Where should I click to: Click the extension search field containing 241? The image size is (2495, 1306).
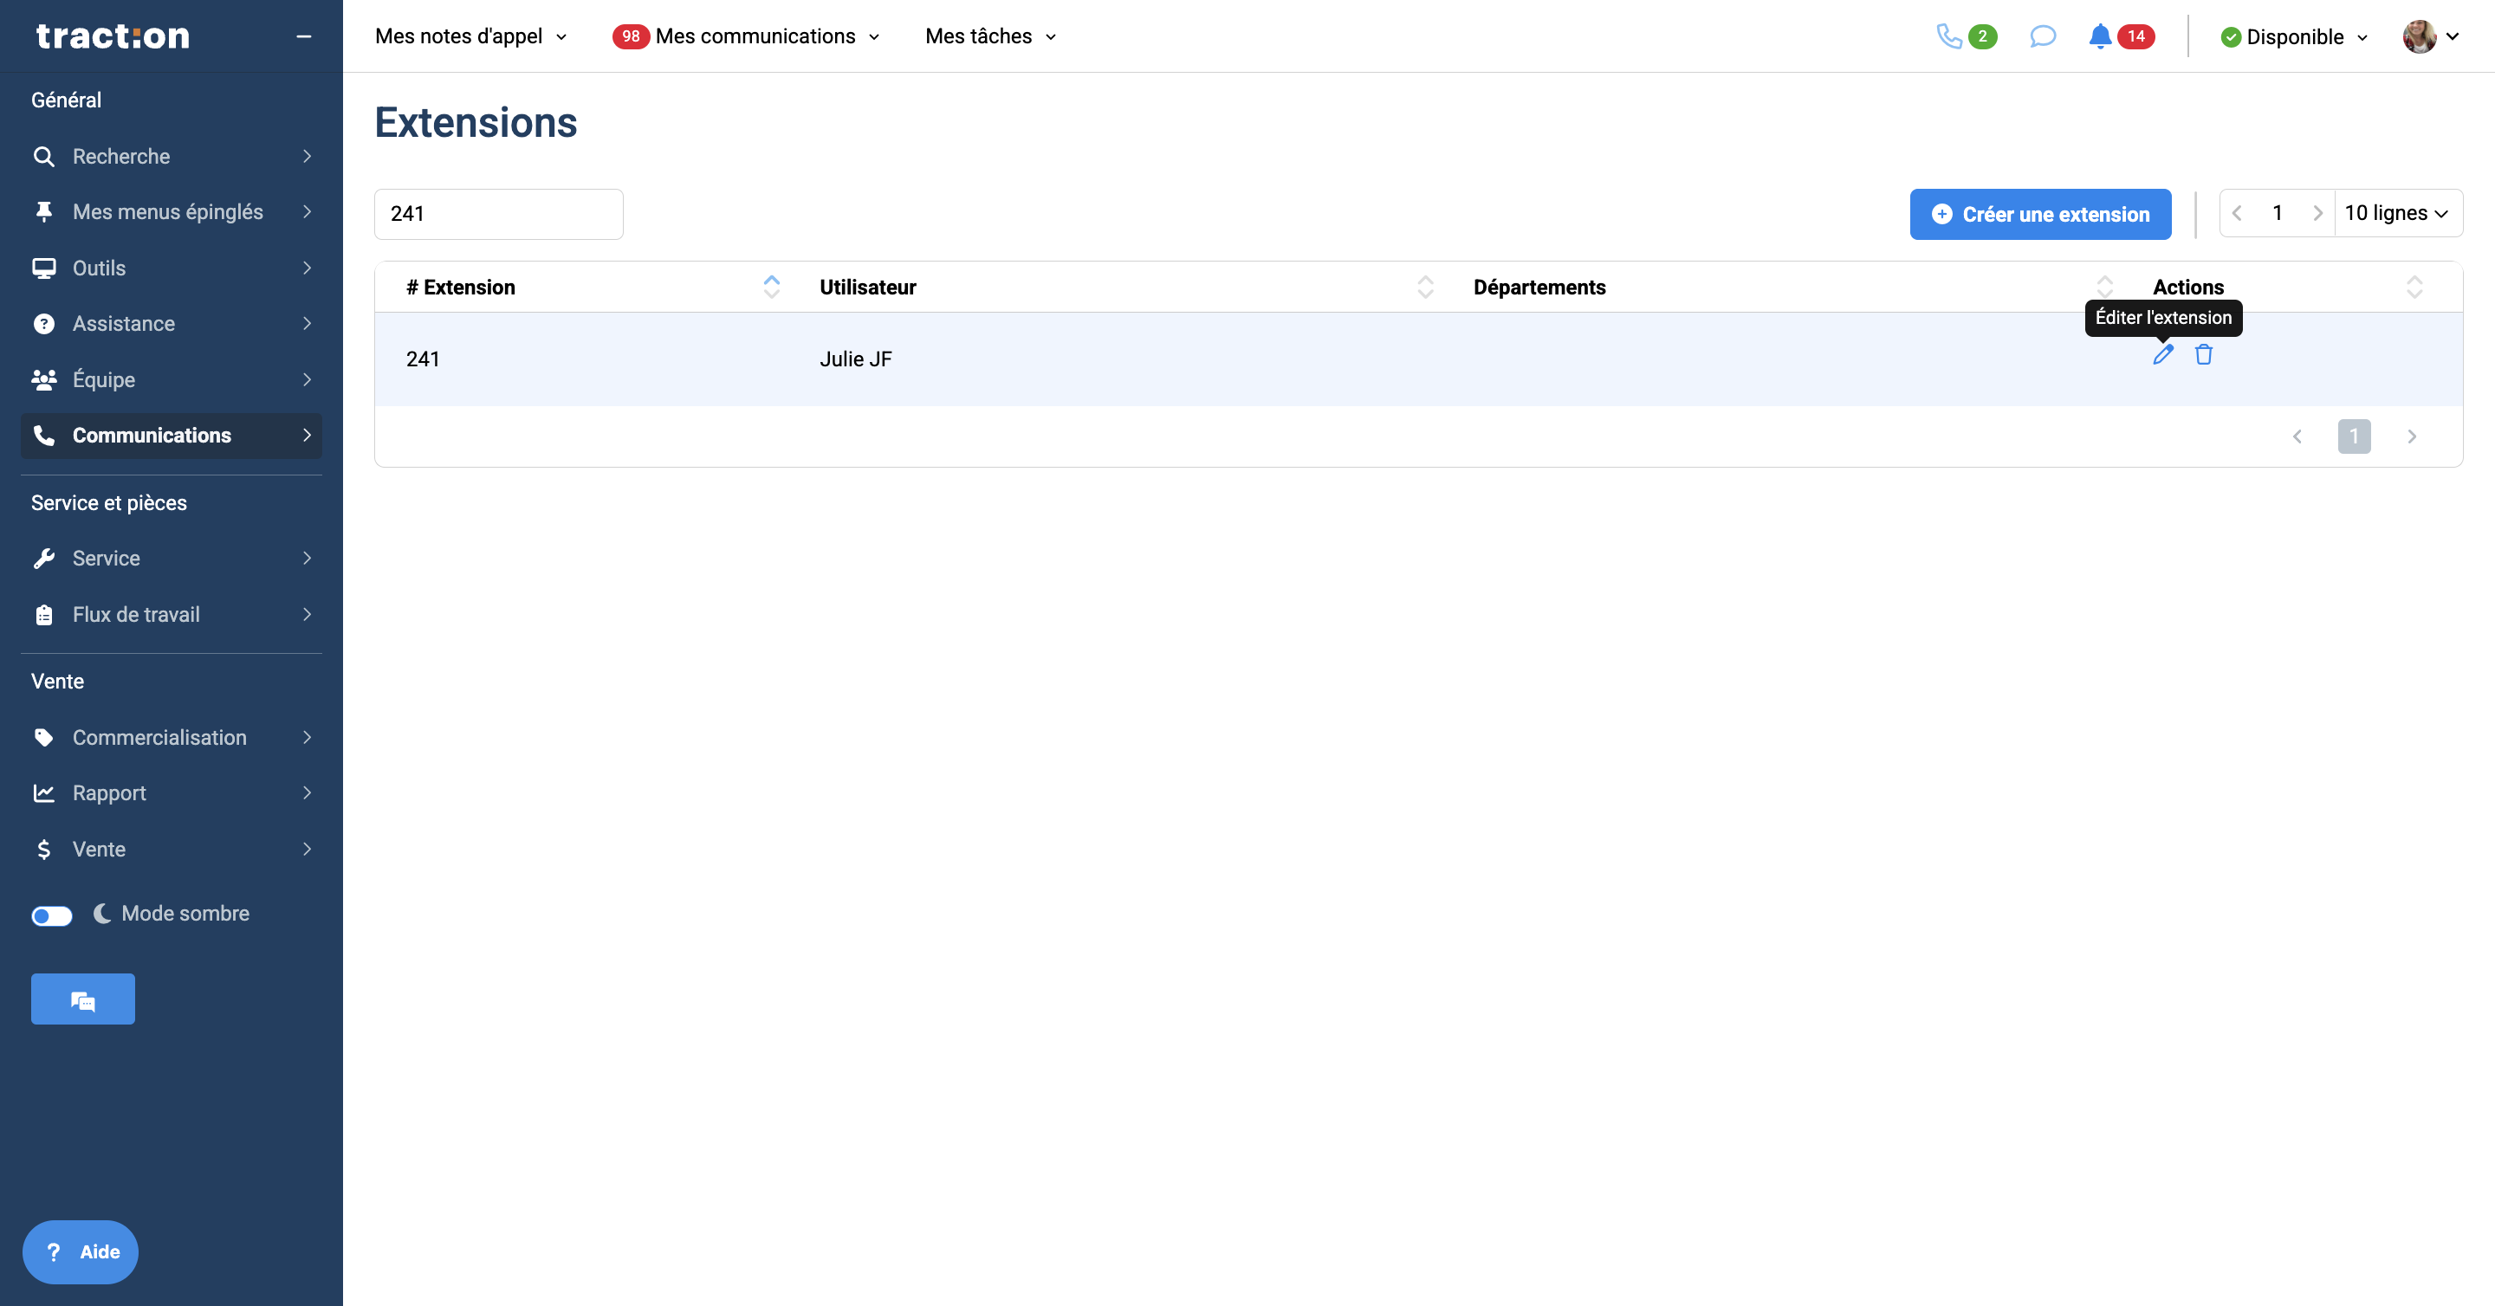tap(498, 214)
